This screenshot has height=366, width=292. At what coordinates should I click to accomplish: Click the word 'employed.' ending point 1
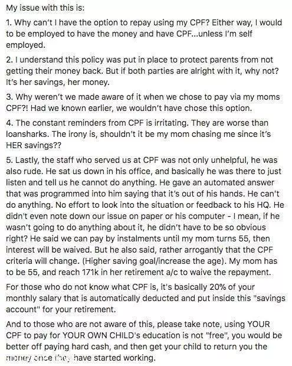click(x=25, y=45)
